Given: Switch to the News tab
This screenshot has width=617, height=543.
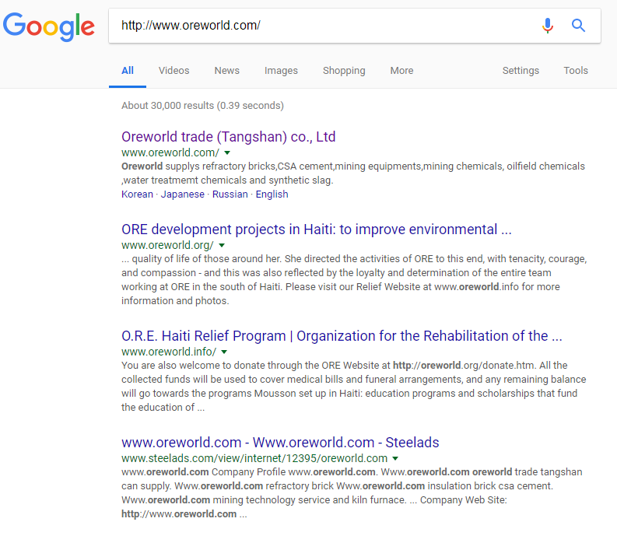Looking at the screenshot, I should pos(226,71).
